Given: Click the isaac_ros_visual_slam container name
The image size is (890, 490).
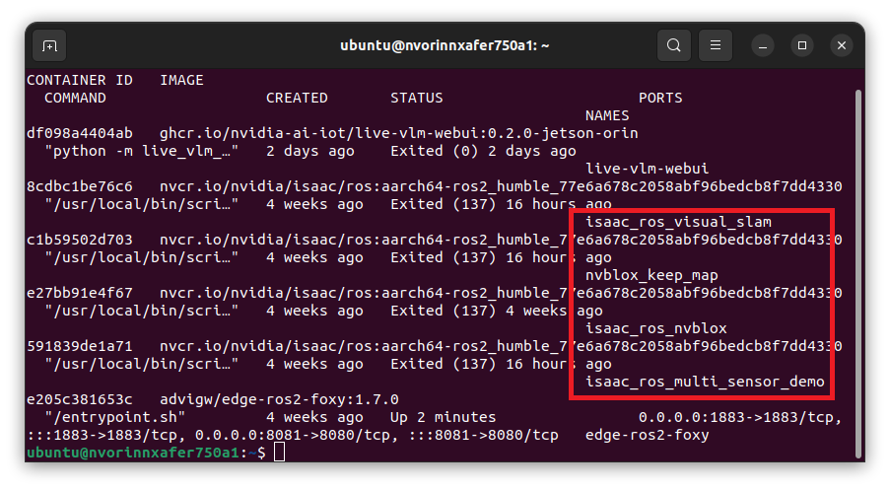Looking at the screenshot, I should [678, 222].
